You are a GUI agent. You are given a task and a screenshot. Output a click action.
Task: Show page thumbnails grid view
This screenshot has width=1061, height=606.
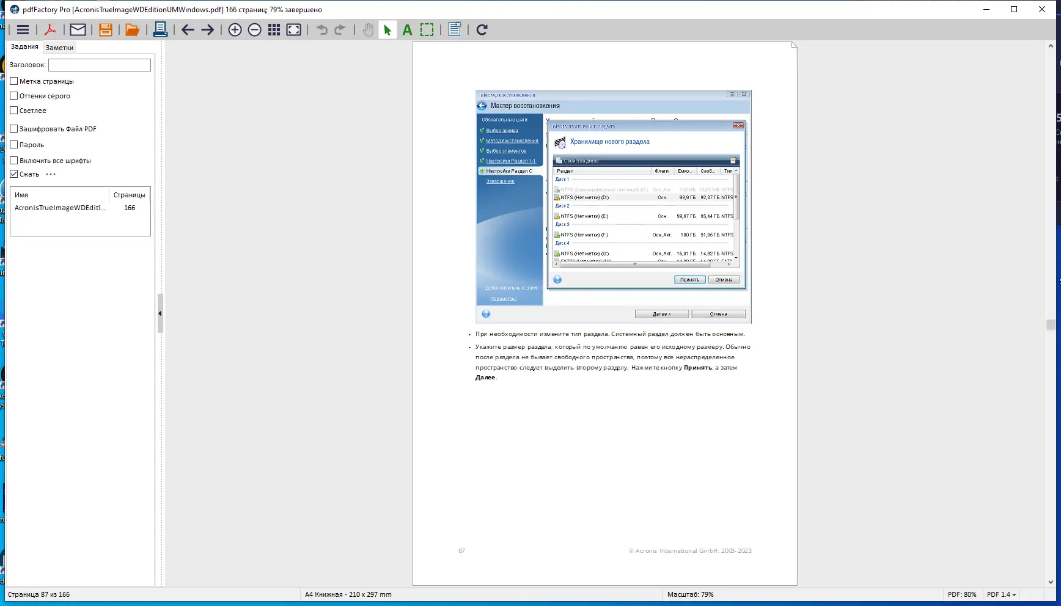(274, 30)
